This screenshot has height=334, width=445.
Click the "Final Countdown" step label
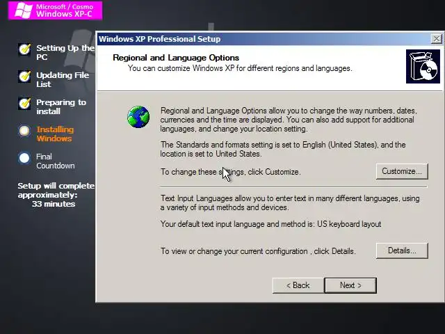(56, 161)
